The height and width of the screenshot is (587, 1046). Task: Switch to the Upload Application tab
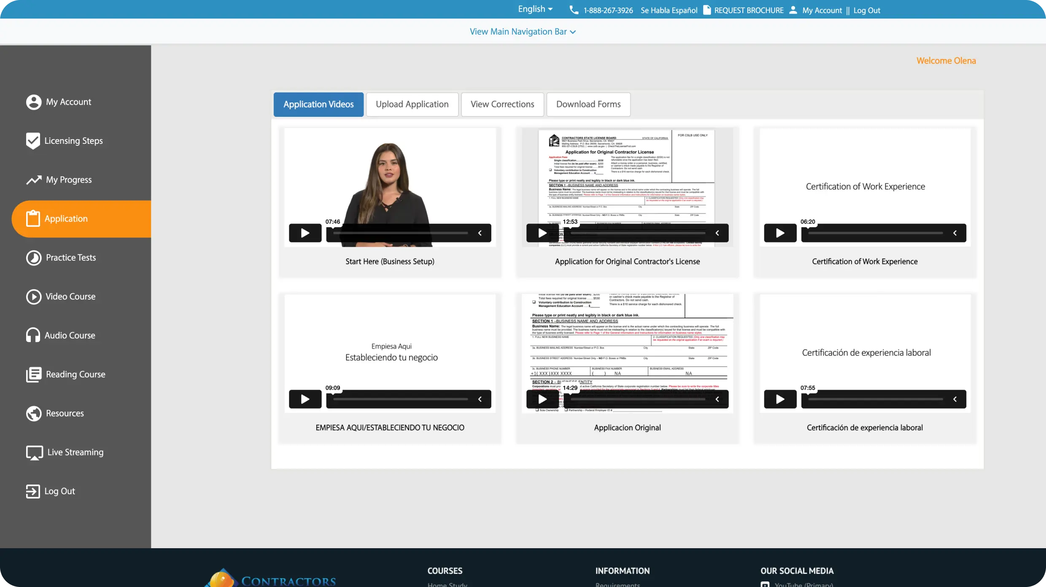pos(412,104)
